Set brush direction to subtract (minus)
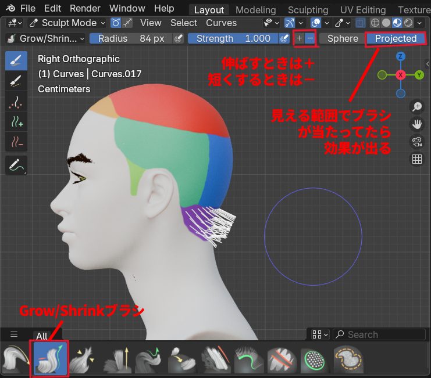The width and height of the screenshot is (431, 378). (x=309, y=38)
